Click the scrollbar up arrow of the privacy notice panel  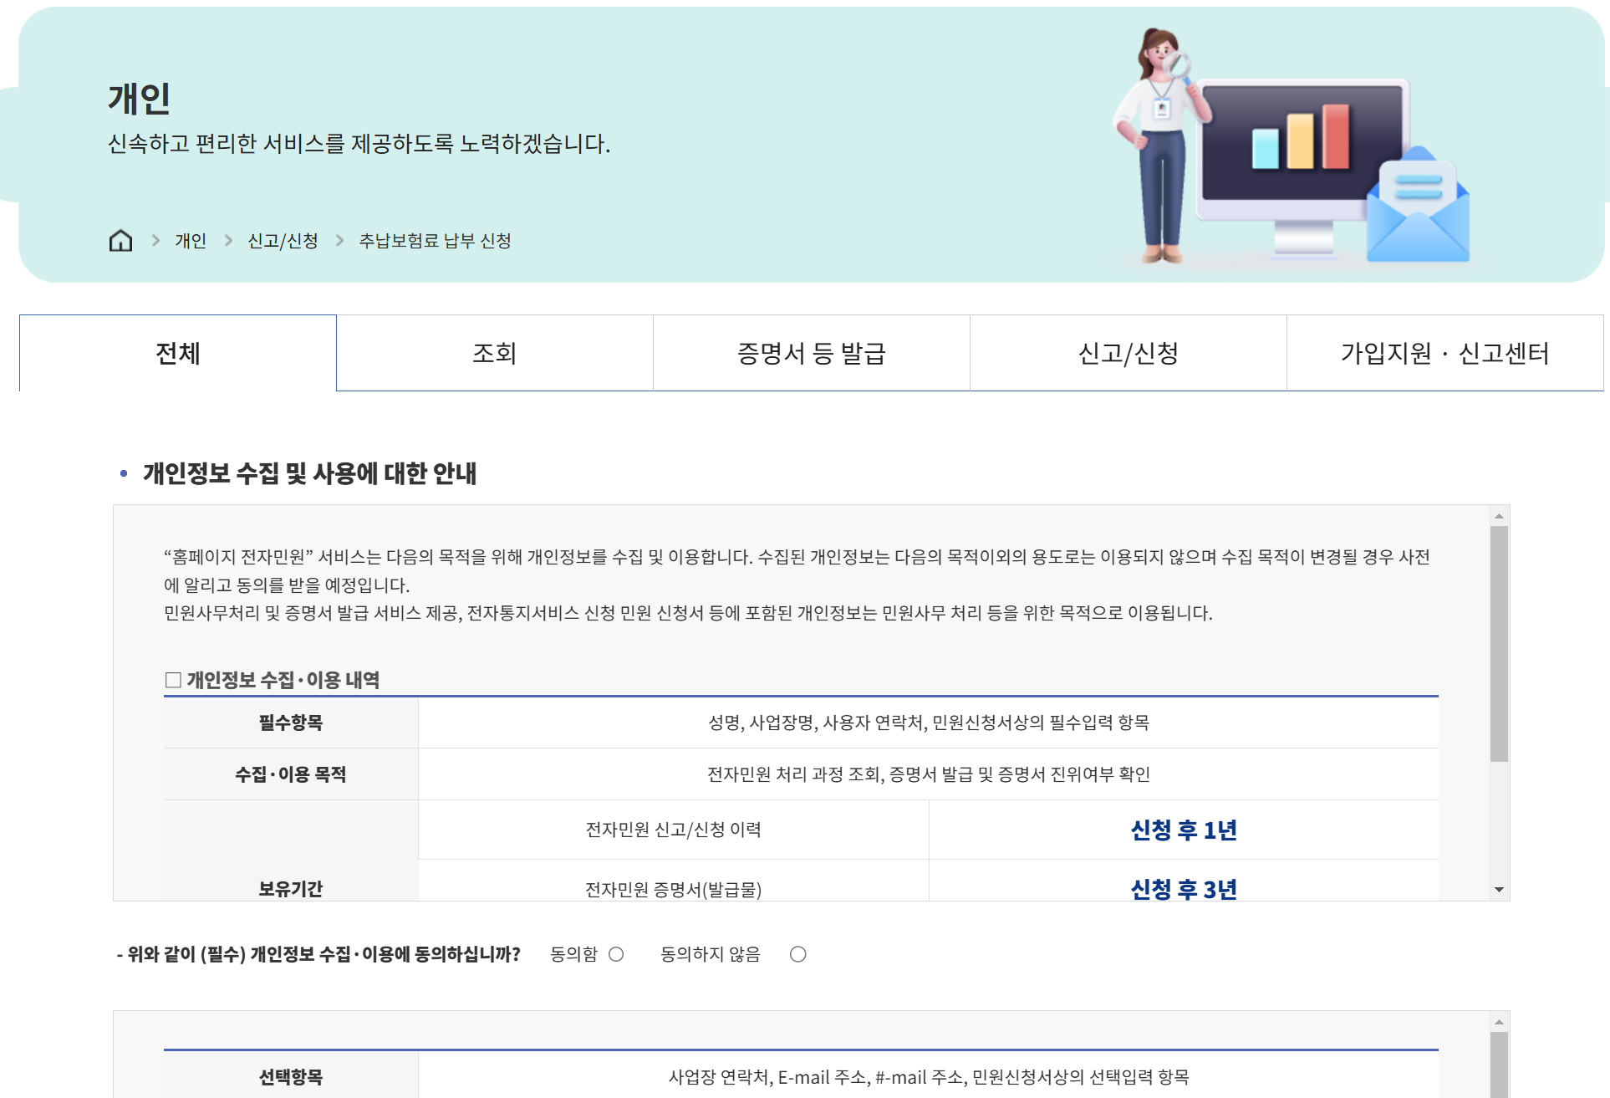click(x=1500, y=514)
